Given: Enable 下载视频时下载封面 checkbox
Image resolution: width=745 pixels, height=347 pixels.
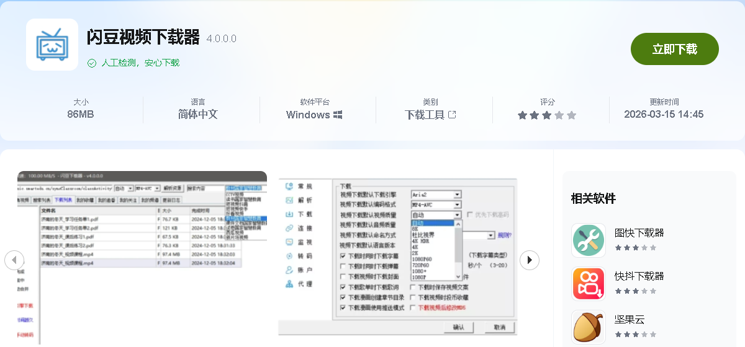Looking at the screenshot, I should tap(343, 276).
